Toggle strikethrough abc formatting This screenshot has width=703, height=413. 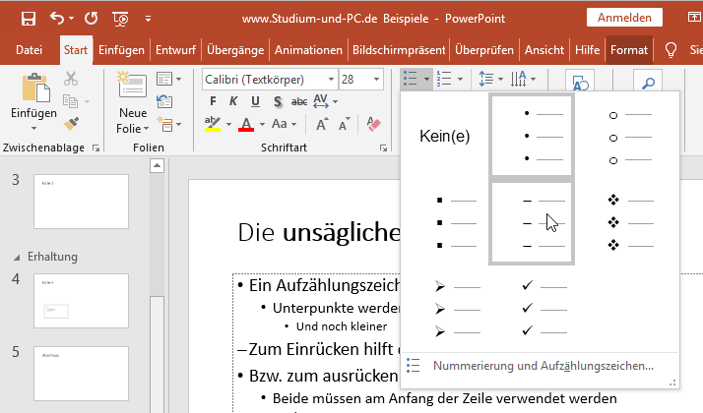(299, 101)
